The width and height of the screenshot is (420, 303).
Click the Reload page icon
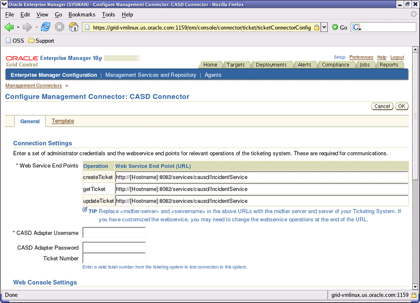click(x=46, y=27)
